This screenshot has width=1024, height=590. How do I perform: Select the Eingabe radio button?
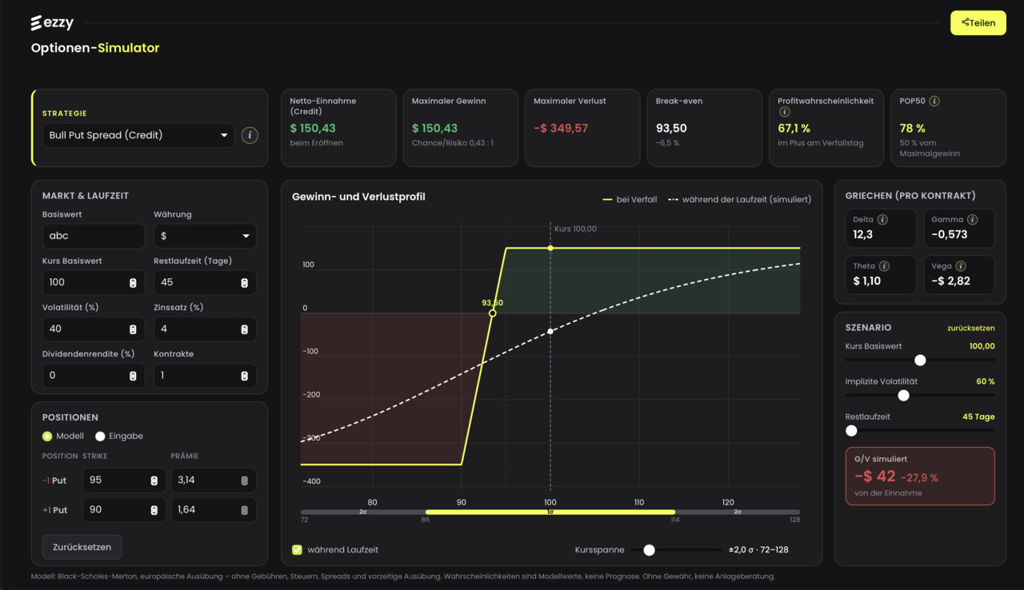pos(100,437)
